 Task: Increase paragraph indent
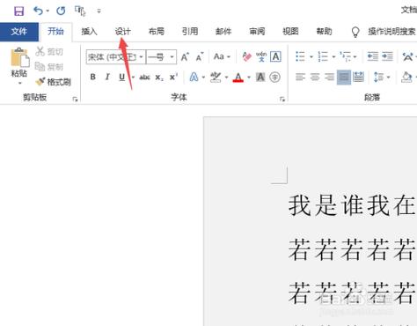pos(387,56)
